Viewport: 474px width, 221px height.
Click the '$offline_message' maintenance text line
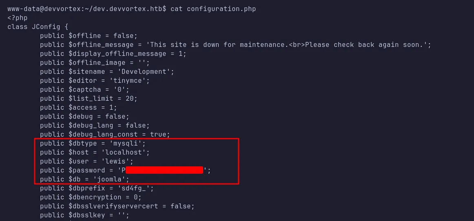pos(235,44)
